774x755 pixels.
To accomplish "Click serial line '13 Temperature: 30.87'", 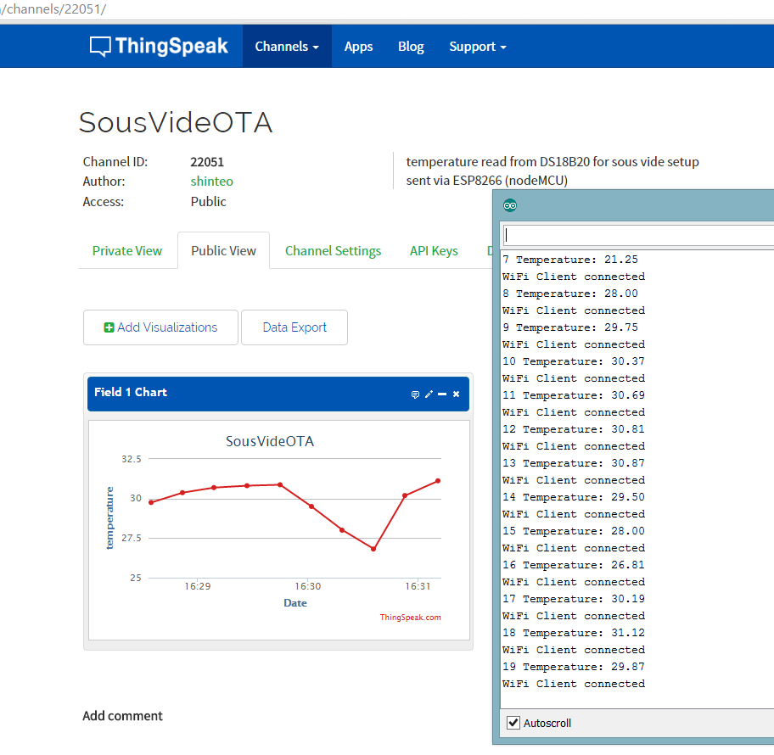I will pyautogui.click(x=574, y=463).
